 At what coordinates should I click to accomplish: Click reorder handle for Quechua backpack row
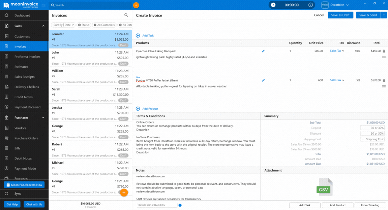coord(384,57)
